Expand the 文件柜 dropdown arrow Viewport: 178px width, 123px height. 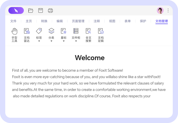tap(76, 41)
